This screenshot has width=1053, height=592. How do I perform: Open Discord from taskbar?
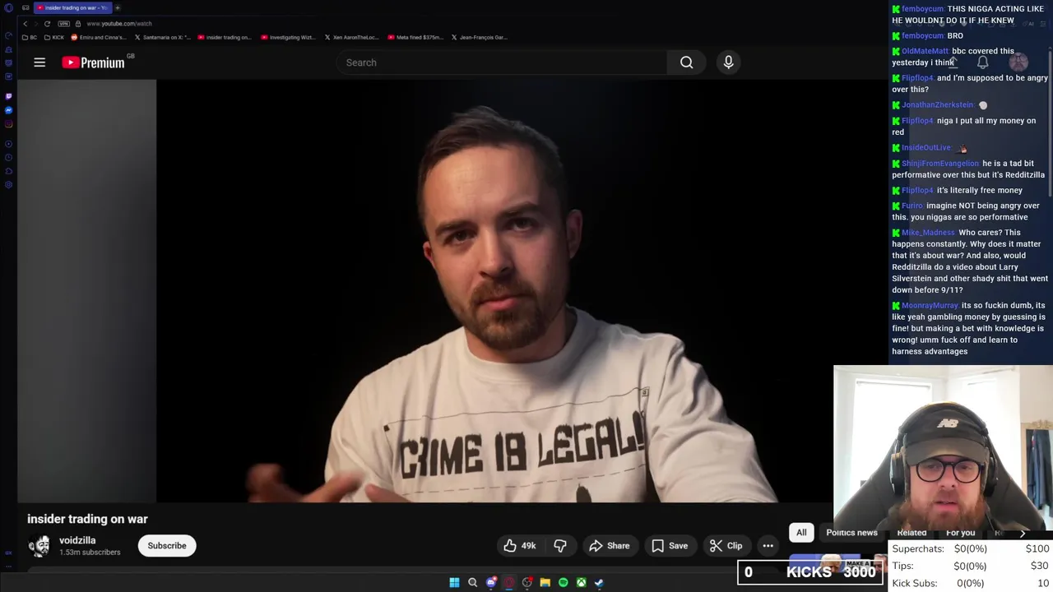(491, 582)
